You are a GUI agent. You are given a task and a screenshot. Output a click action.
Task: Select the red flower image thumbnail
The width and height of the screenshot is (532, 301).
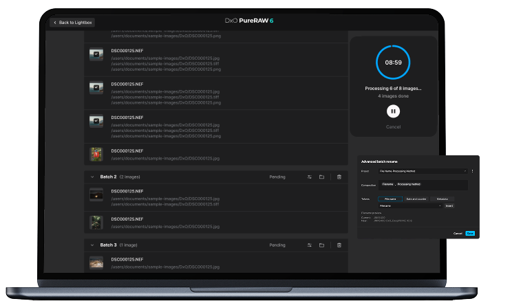tap(96, 154)
